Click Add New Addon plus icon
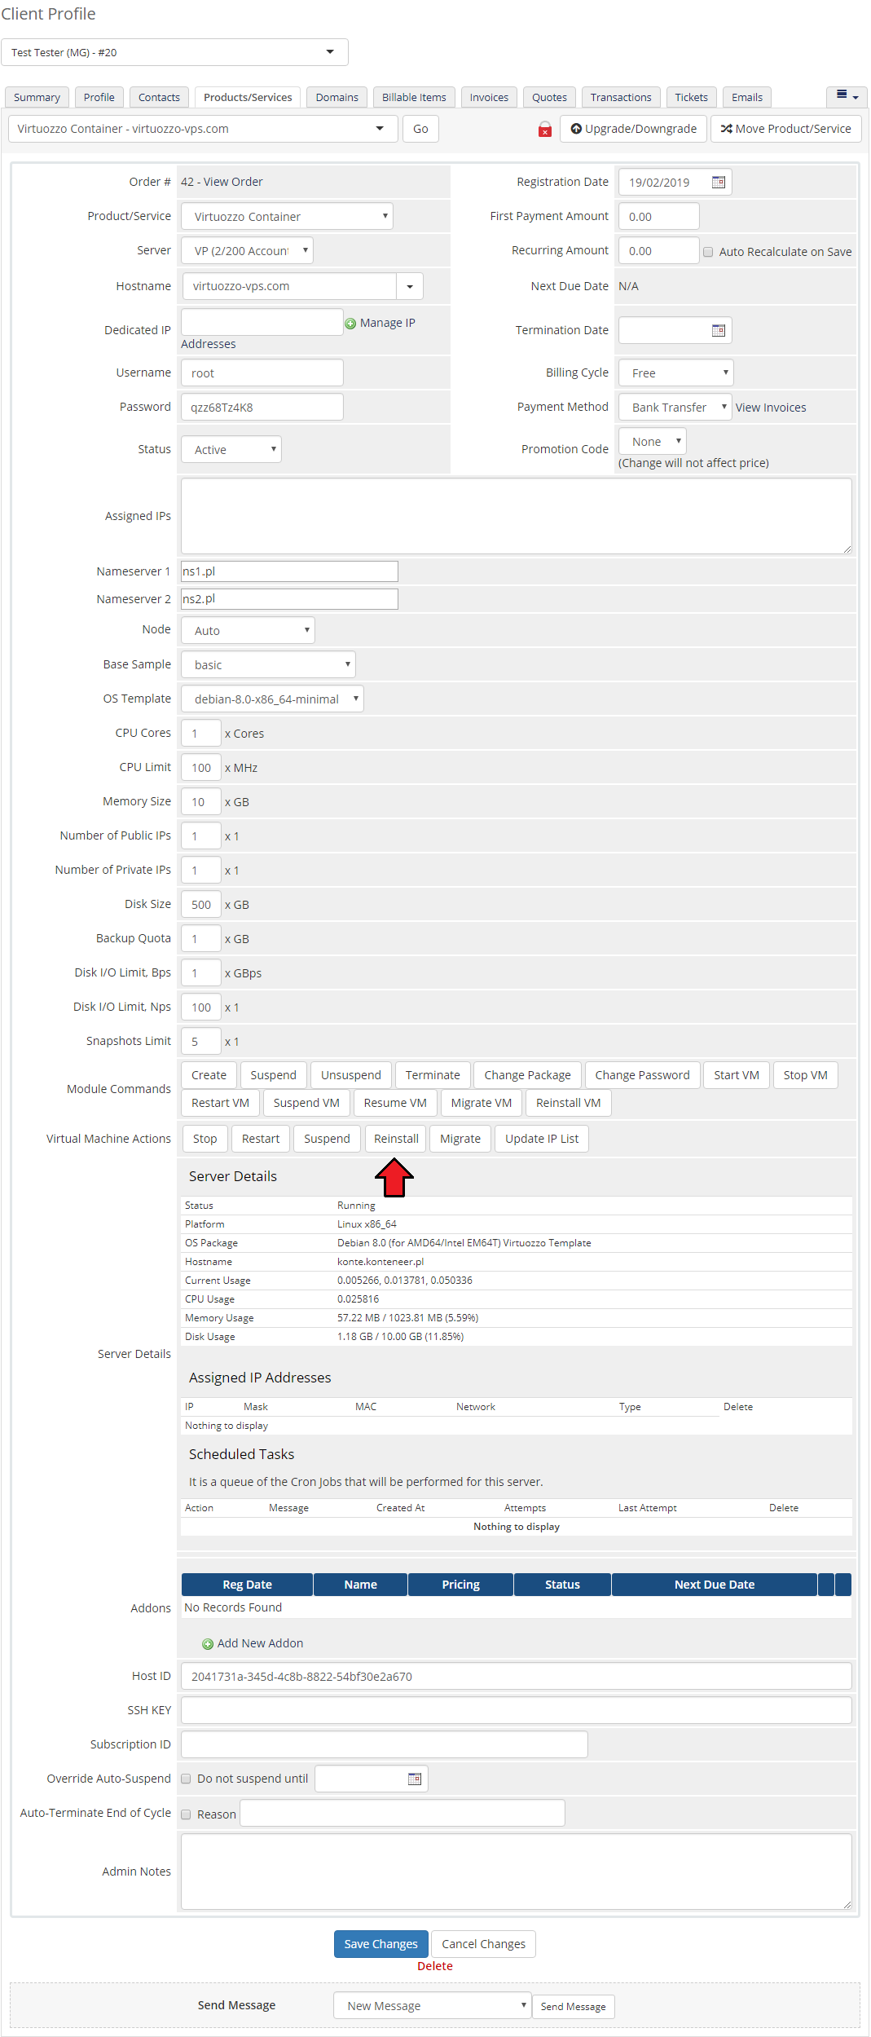Viewport: 871px width, 2037px height. pyautogui.click(x=208, y=1644)
